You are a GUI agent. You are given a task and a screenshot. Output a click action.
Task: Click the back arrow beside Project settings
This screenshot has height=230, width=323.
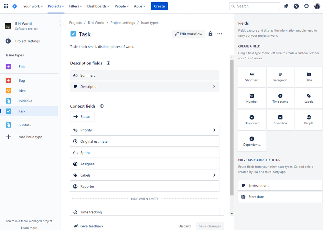8,41
